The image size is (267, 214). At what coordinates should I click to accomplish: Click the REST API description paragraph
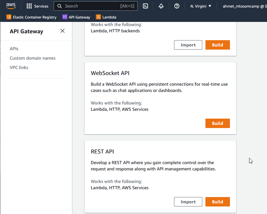tap(153, 166)
